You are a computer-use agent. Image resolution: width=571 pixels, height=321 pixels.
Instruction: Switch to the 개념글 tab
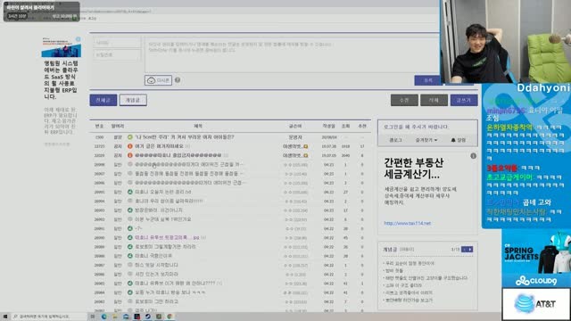(x=133, y=100)
